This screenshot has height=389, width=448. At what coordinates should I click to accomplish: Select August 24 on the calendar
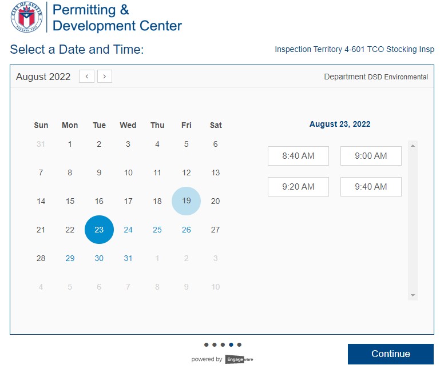128,230
